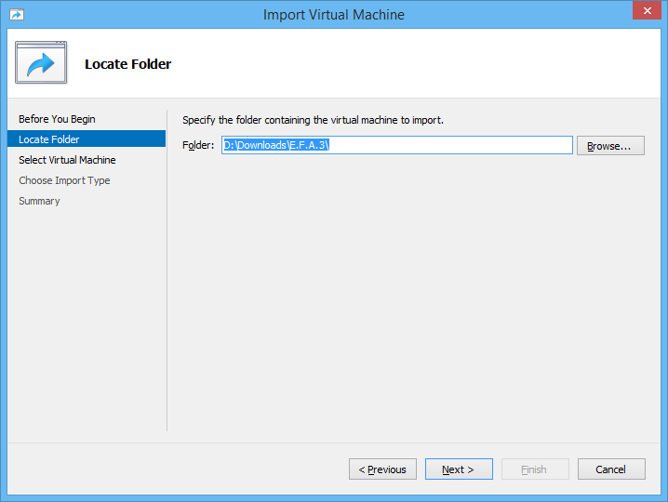Select the Locate Folder step in sidebar
Viewport: 668px width, 502px height.
[x=49, y=139]
